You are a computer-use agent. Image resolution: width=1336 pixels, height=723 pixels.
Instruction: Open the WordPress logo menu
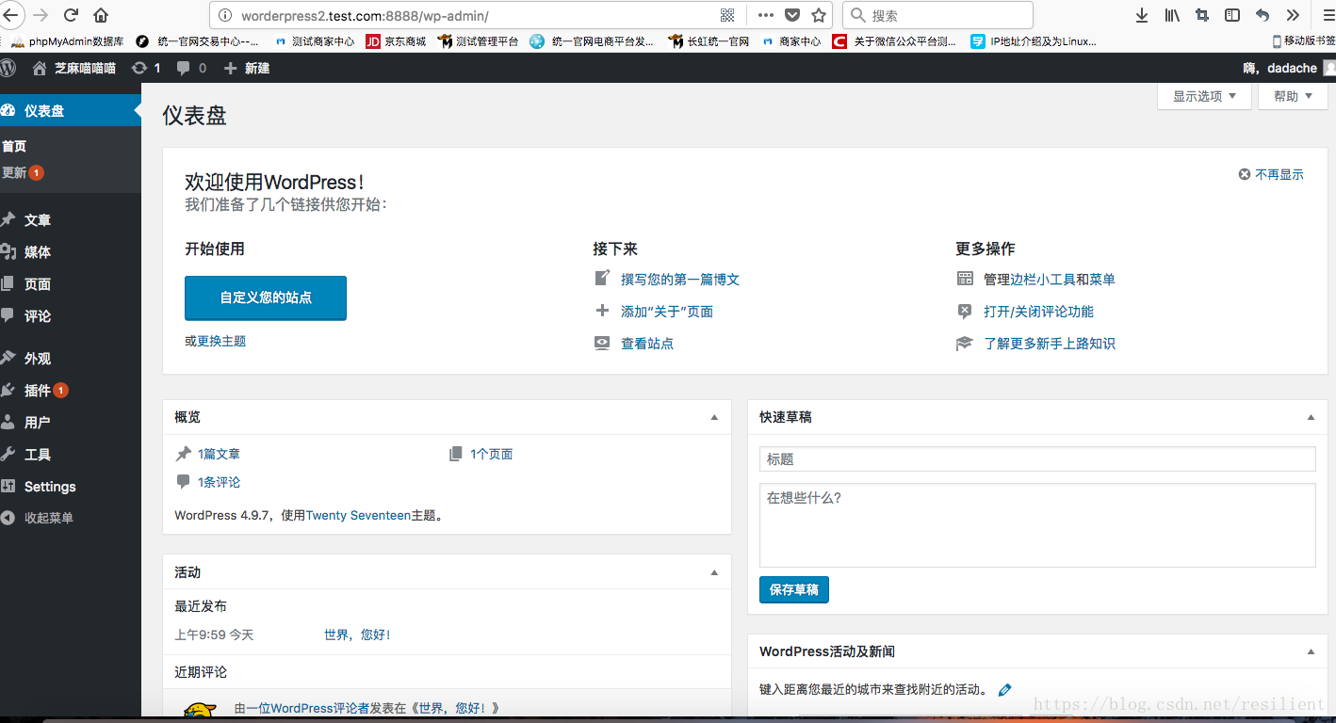pyautogui.click(x=8, y=68)
